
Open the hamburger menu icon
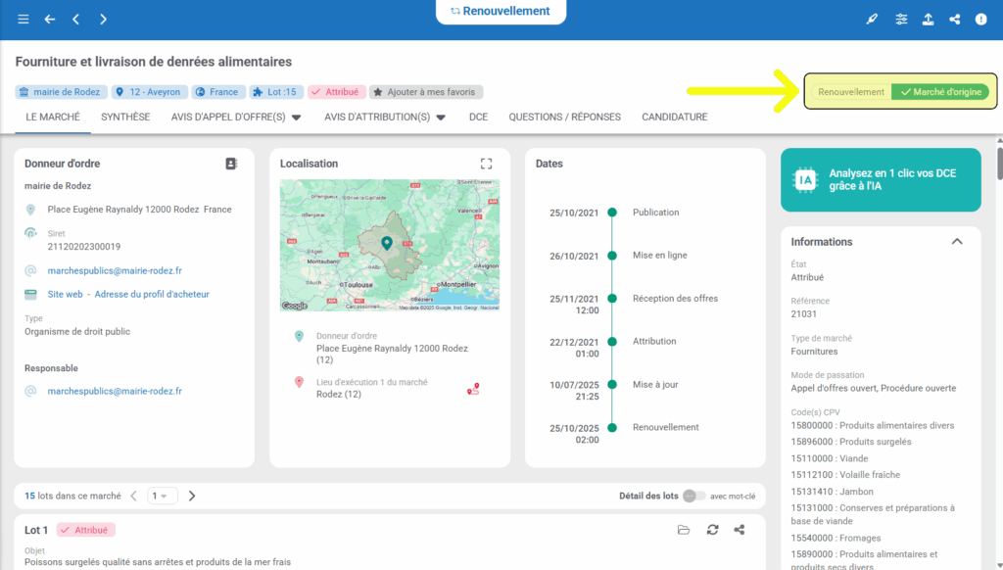click(x=24, y=20)
